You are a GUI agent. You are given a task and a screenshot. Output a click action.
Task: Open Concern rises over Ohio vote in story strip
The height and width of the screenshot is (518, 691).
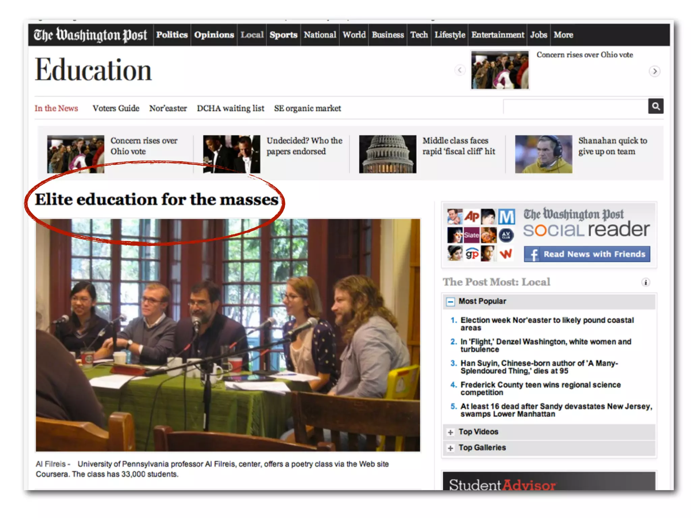click(144, 146)
